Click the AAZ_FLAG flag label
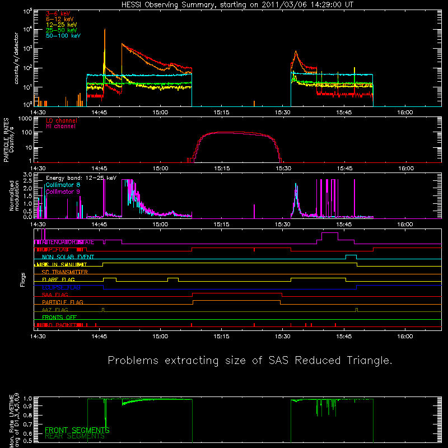 [55, 310]
